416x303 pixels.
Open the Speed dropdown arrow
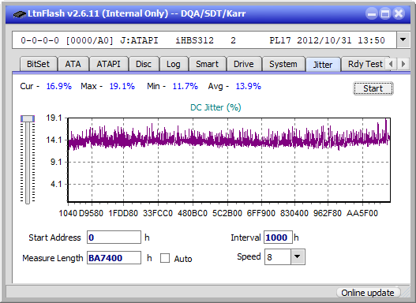tap(298, 256)
